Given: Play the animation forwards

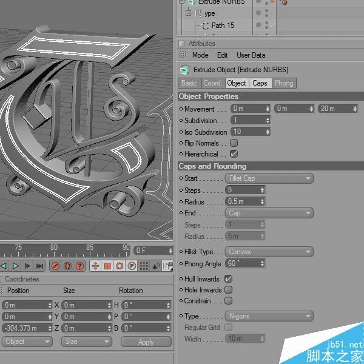Looking at the screenshot, I should (x=15, y=266).
